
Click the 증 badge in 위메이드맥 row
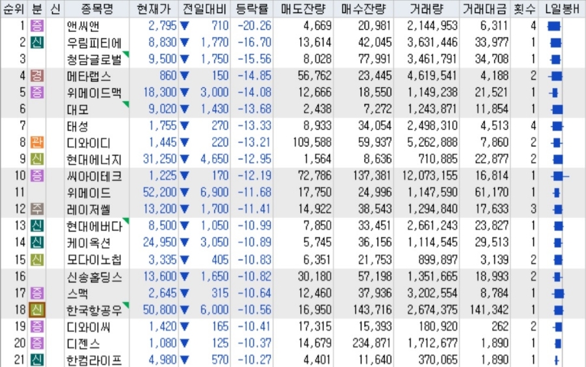(x=36, y=92)
